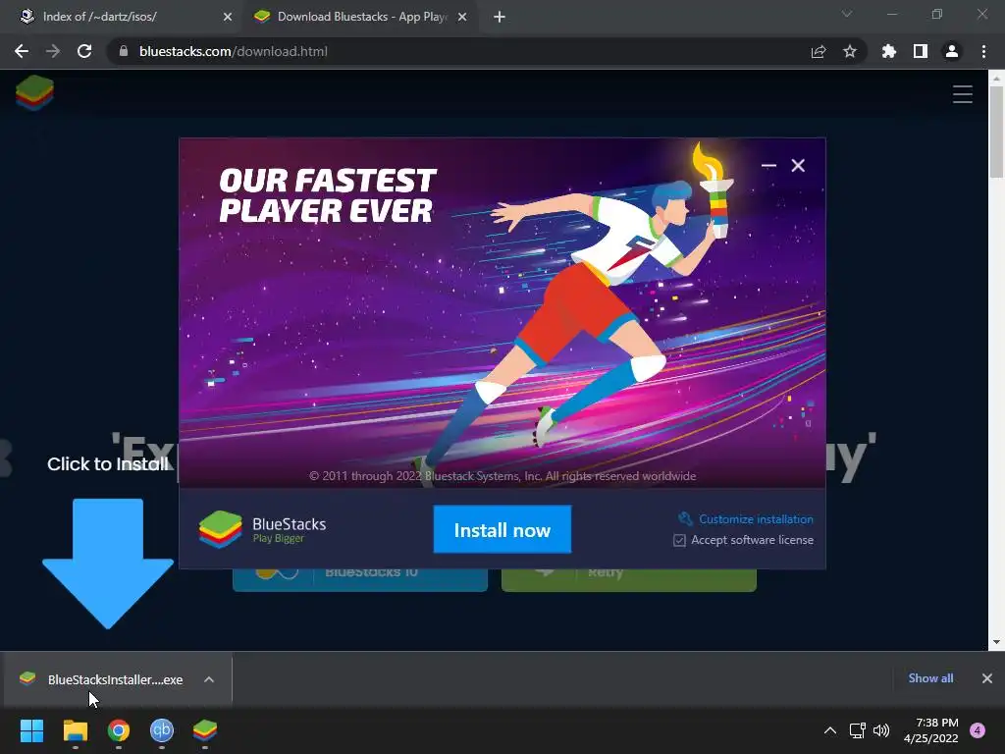Open volume control tray icon
Screen dimensions: 1005x754
click(x=882, y=730)
